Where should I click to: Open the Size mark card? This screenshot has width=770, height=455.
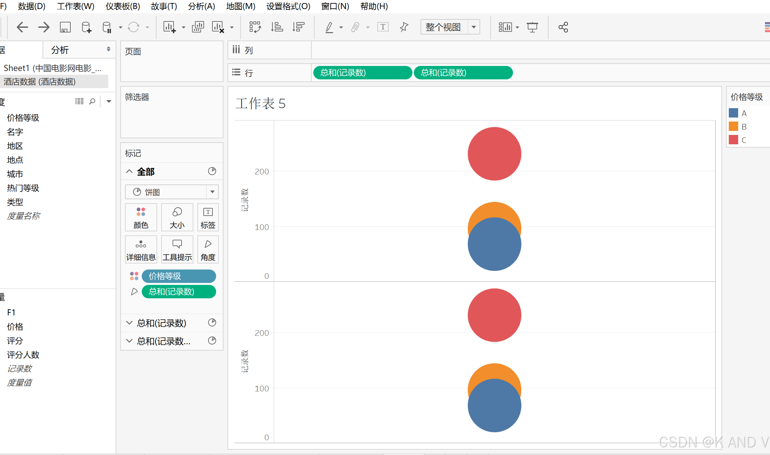pyautogui.click(x=177, y=217)
